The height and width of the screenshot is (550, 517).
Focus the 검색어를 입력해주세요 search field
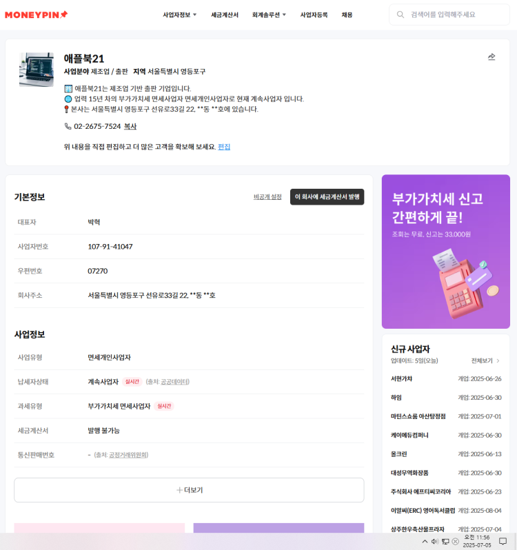pyautogui.click(x=449, y=14)
